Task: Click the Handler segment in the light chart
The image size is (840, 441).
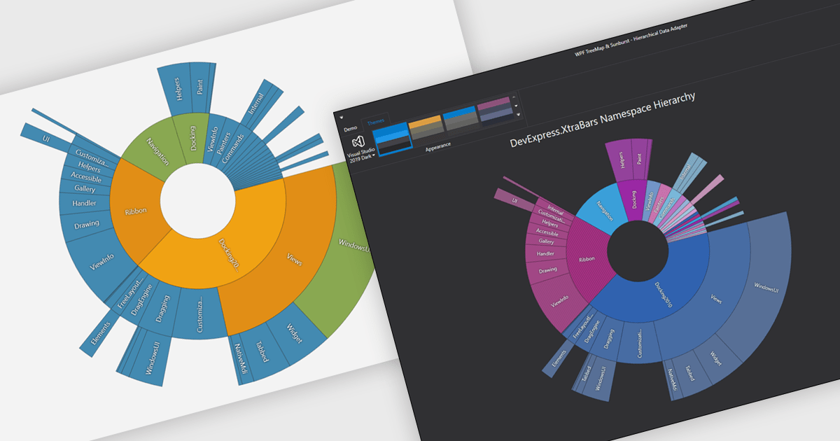Action: 84,204
